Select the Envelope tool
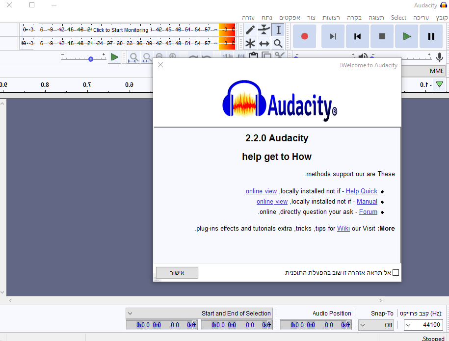The height and width of the screenshot is (341, 449). pos(264,30)
